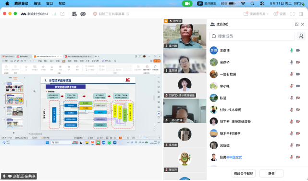Click the pop-out share window icon
The image size is (308, 181).
tap(62, 14)
